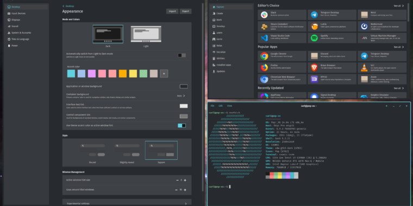This screenshot has height=206, width=413.
Task: Open the Brave Browser app card
Action: [x=332, y=68]
